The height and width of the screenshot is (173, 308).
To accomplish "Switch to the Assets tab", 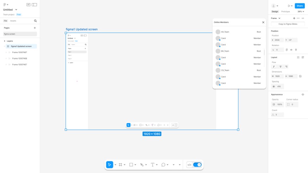I will point(13,21).
